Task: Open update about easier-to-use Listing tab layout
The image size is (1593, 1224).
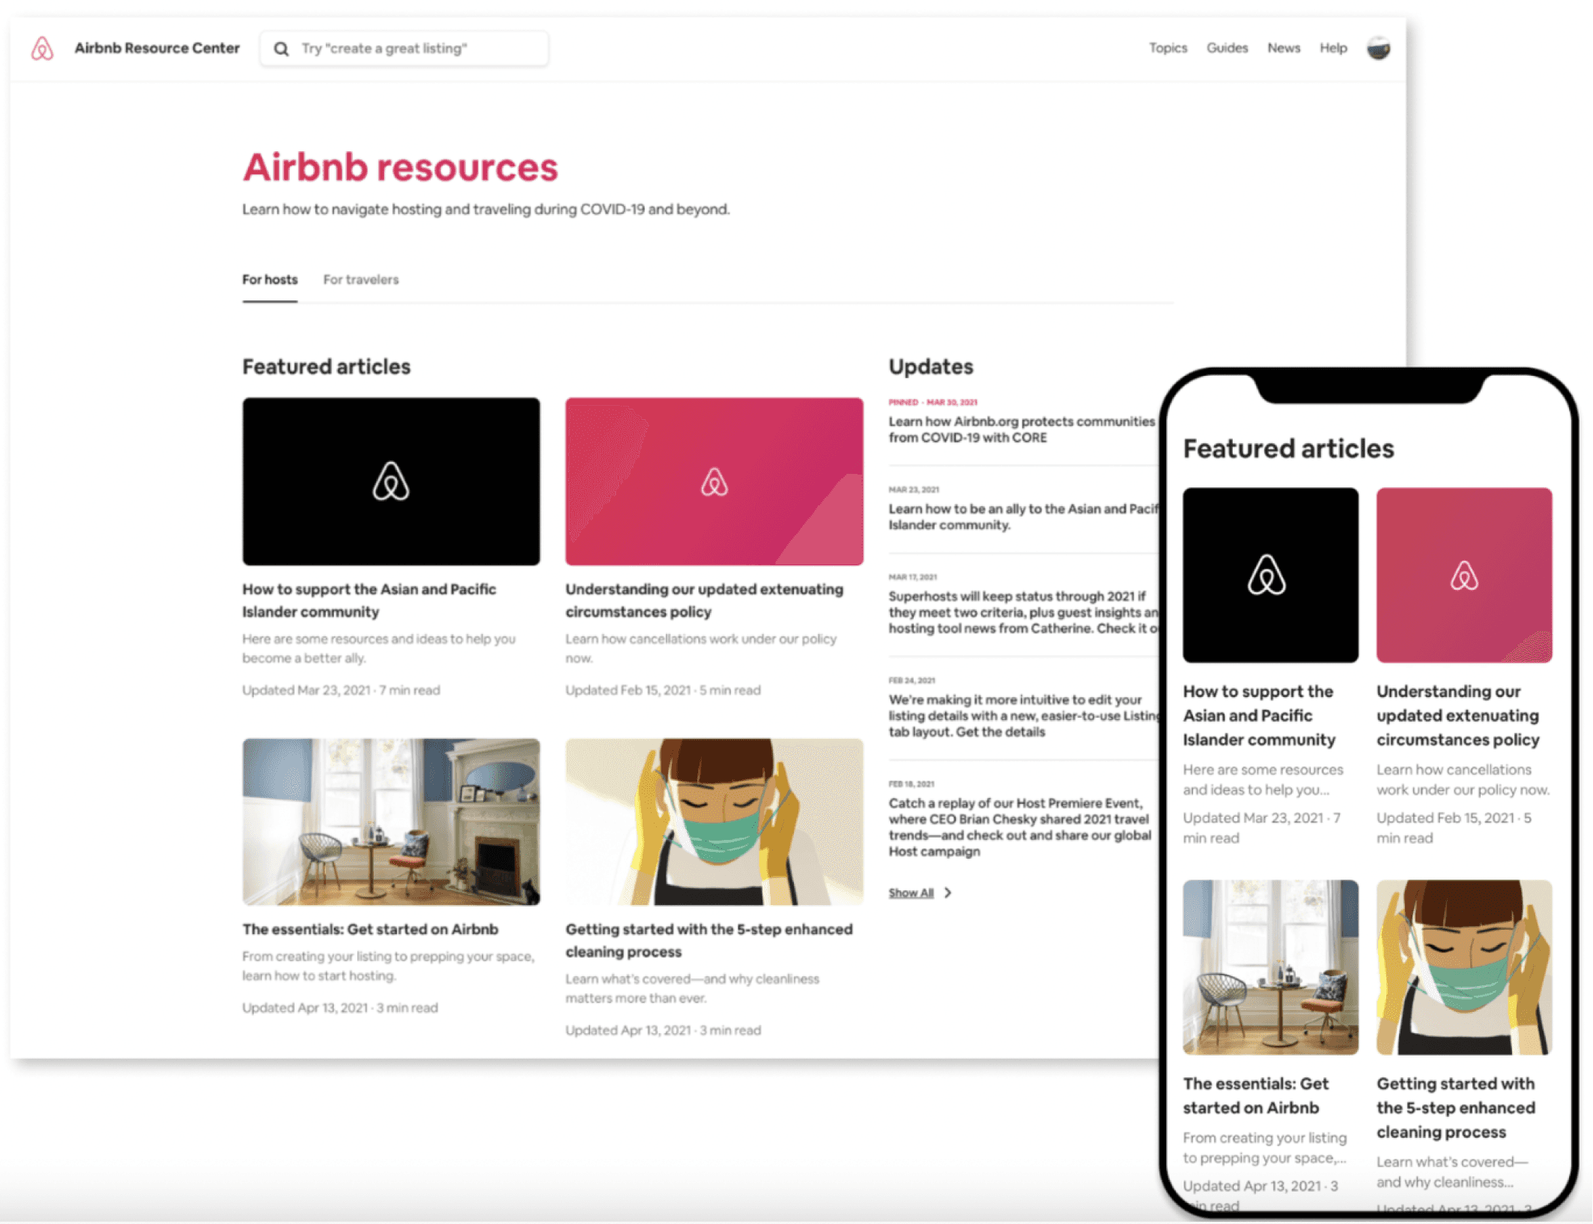Action: [x=1023, y=716]
